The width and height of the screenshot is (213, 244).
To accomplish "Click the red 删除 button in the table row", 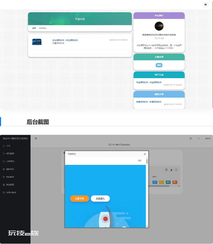I will [x=175, y=182].
